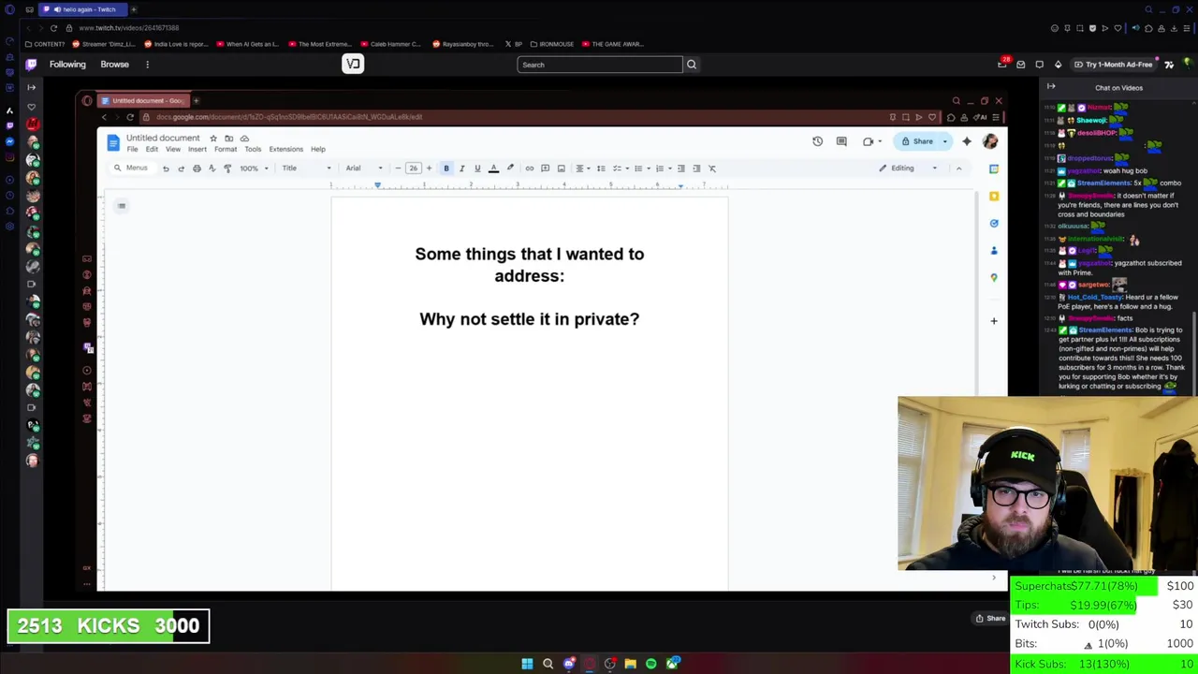
Task: Click the increase indent icon
Action: click(696, 168)
